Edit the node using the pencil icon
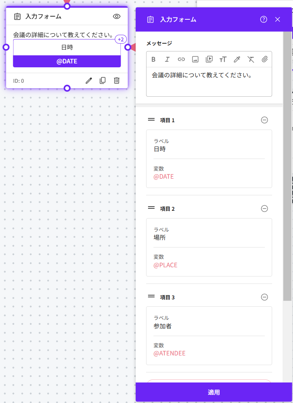 [x=89, y=80]
